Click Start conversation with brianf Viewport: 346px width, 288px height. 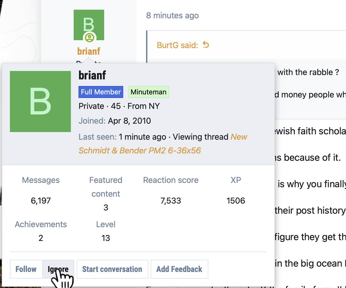point(112,269)
